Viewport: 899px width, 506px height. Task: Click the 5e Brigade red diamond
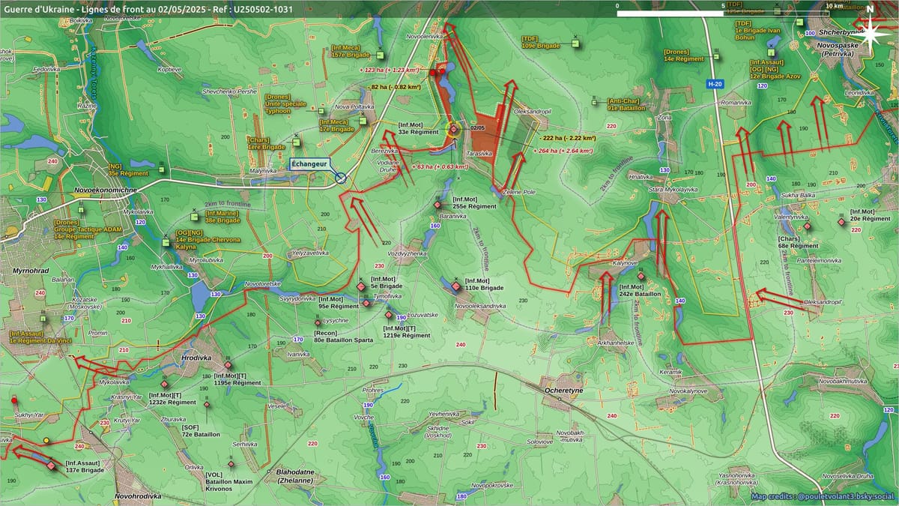pos(361,286)
